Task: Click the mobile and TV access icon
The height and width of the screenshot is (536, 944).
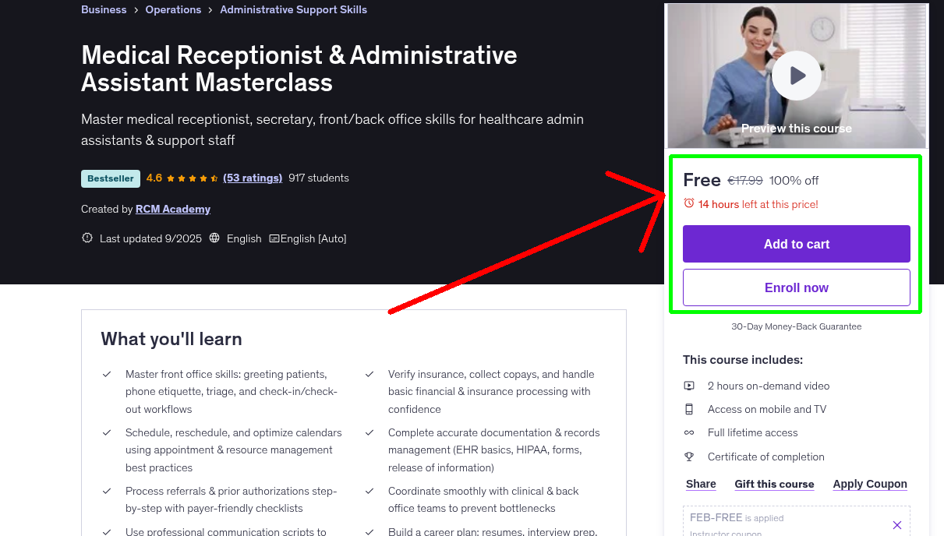Action: click(x=689, y=408)
